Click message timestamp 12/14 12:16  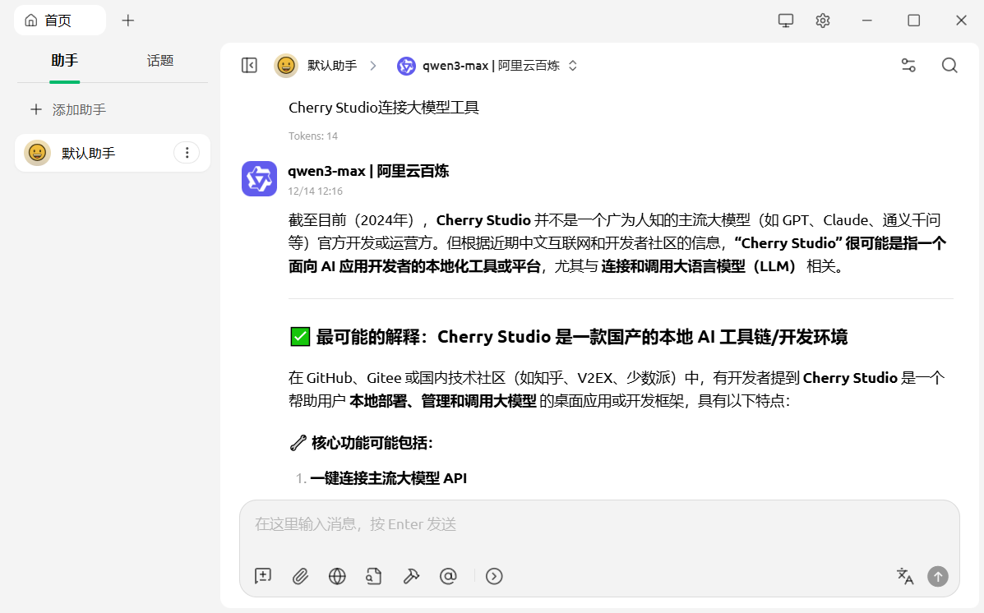coord(315,191)
